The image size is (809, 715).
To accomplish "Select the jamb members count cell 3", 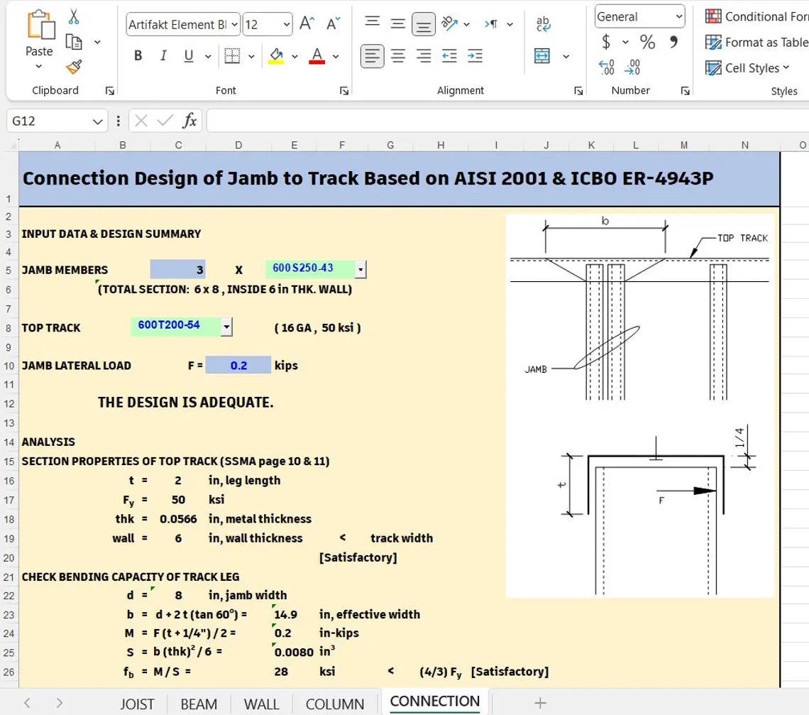I will pyautogui.click(x=177, y=270).
